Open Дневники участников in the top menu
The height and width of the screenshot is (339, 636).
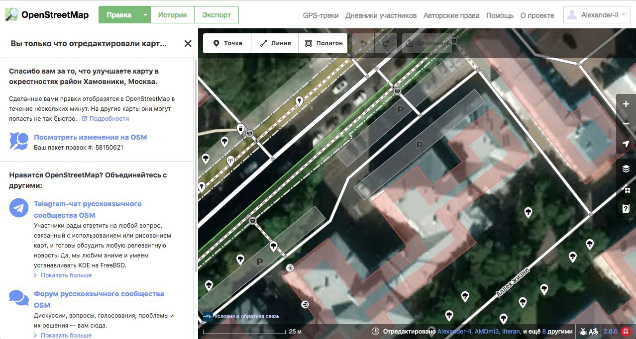(381, 15)
